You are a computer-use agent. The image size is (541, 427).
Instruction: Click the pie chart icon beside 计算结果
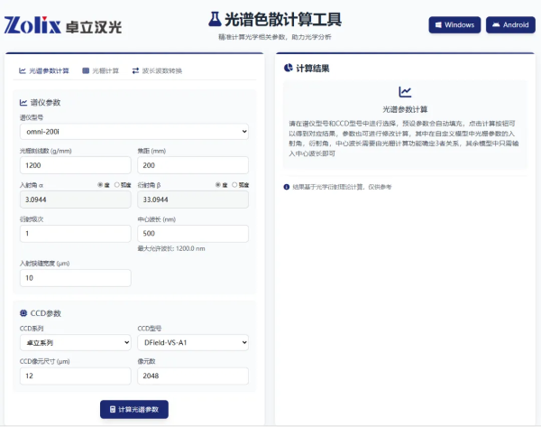pos(288,67)
